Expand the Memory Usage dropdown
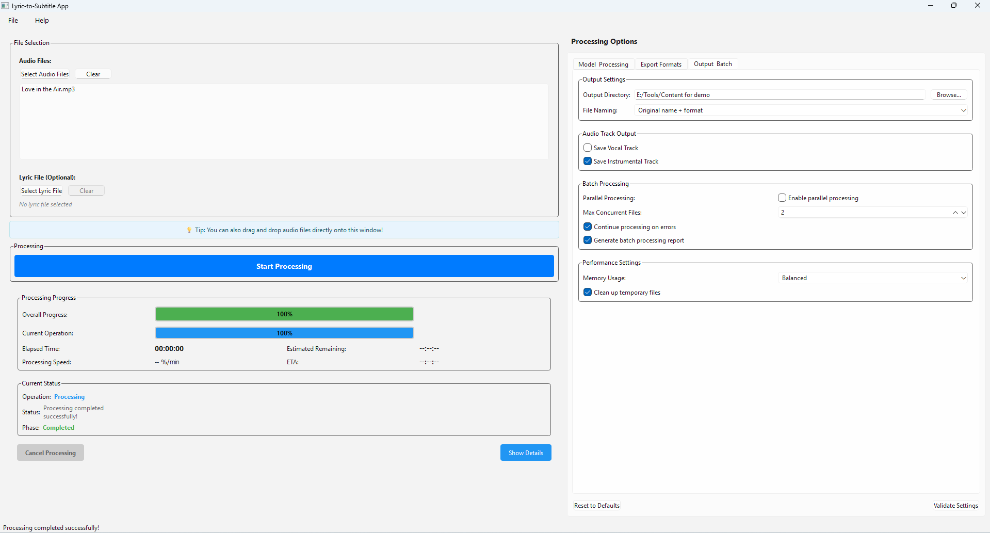 873,278
